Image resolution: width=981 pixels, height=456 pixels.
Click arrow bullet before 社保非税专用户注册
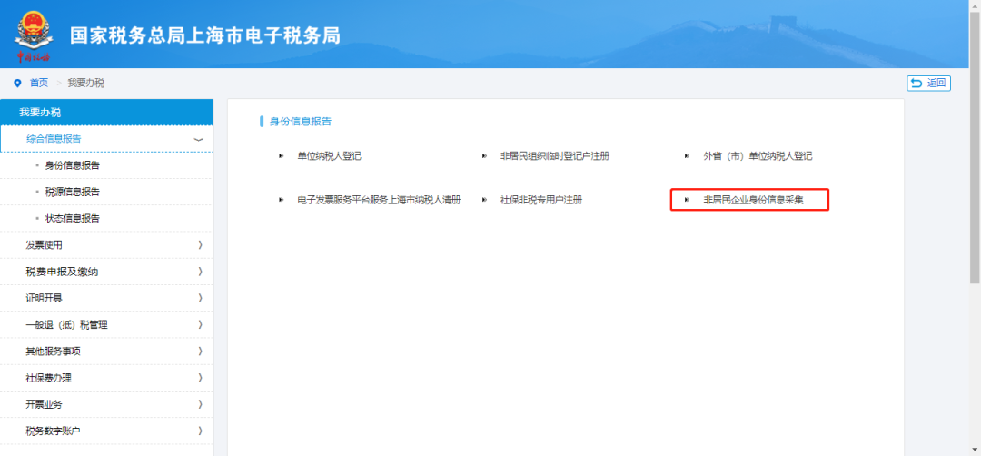484,200
